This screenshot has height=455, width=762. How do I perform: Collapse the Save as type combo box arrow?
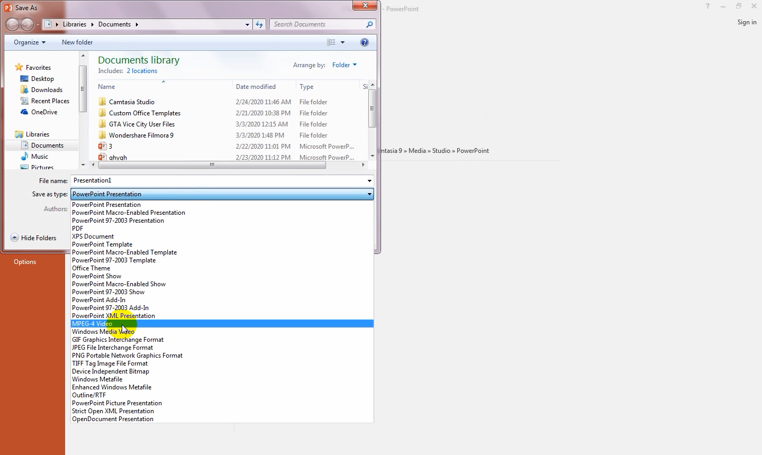[369, 194]
